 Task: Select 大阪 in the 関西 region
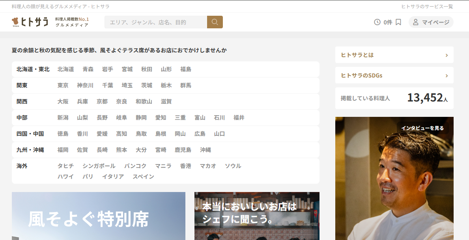[63, 102]
